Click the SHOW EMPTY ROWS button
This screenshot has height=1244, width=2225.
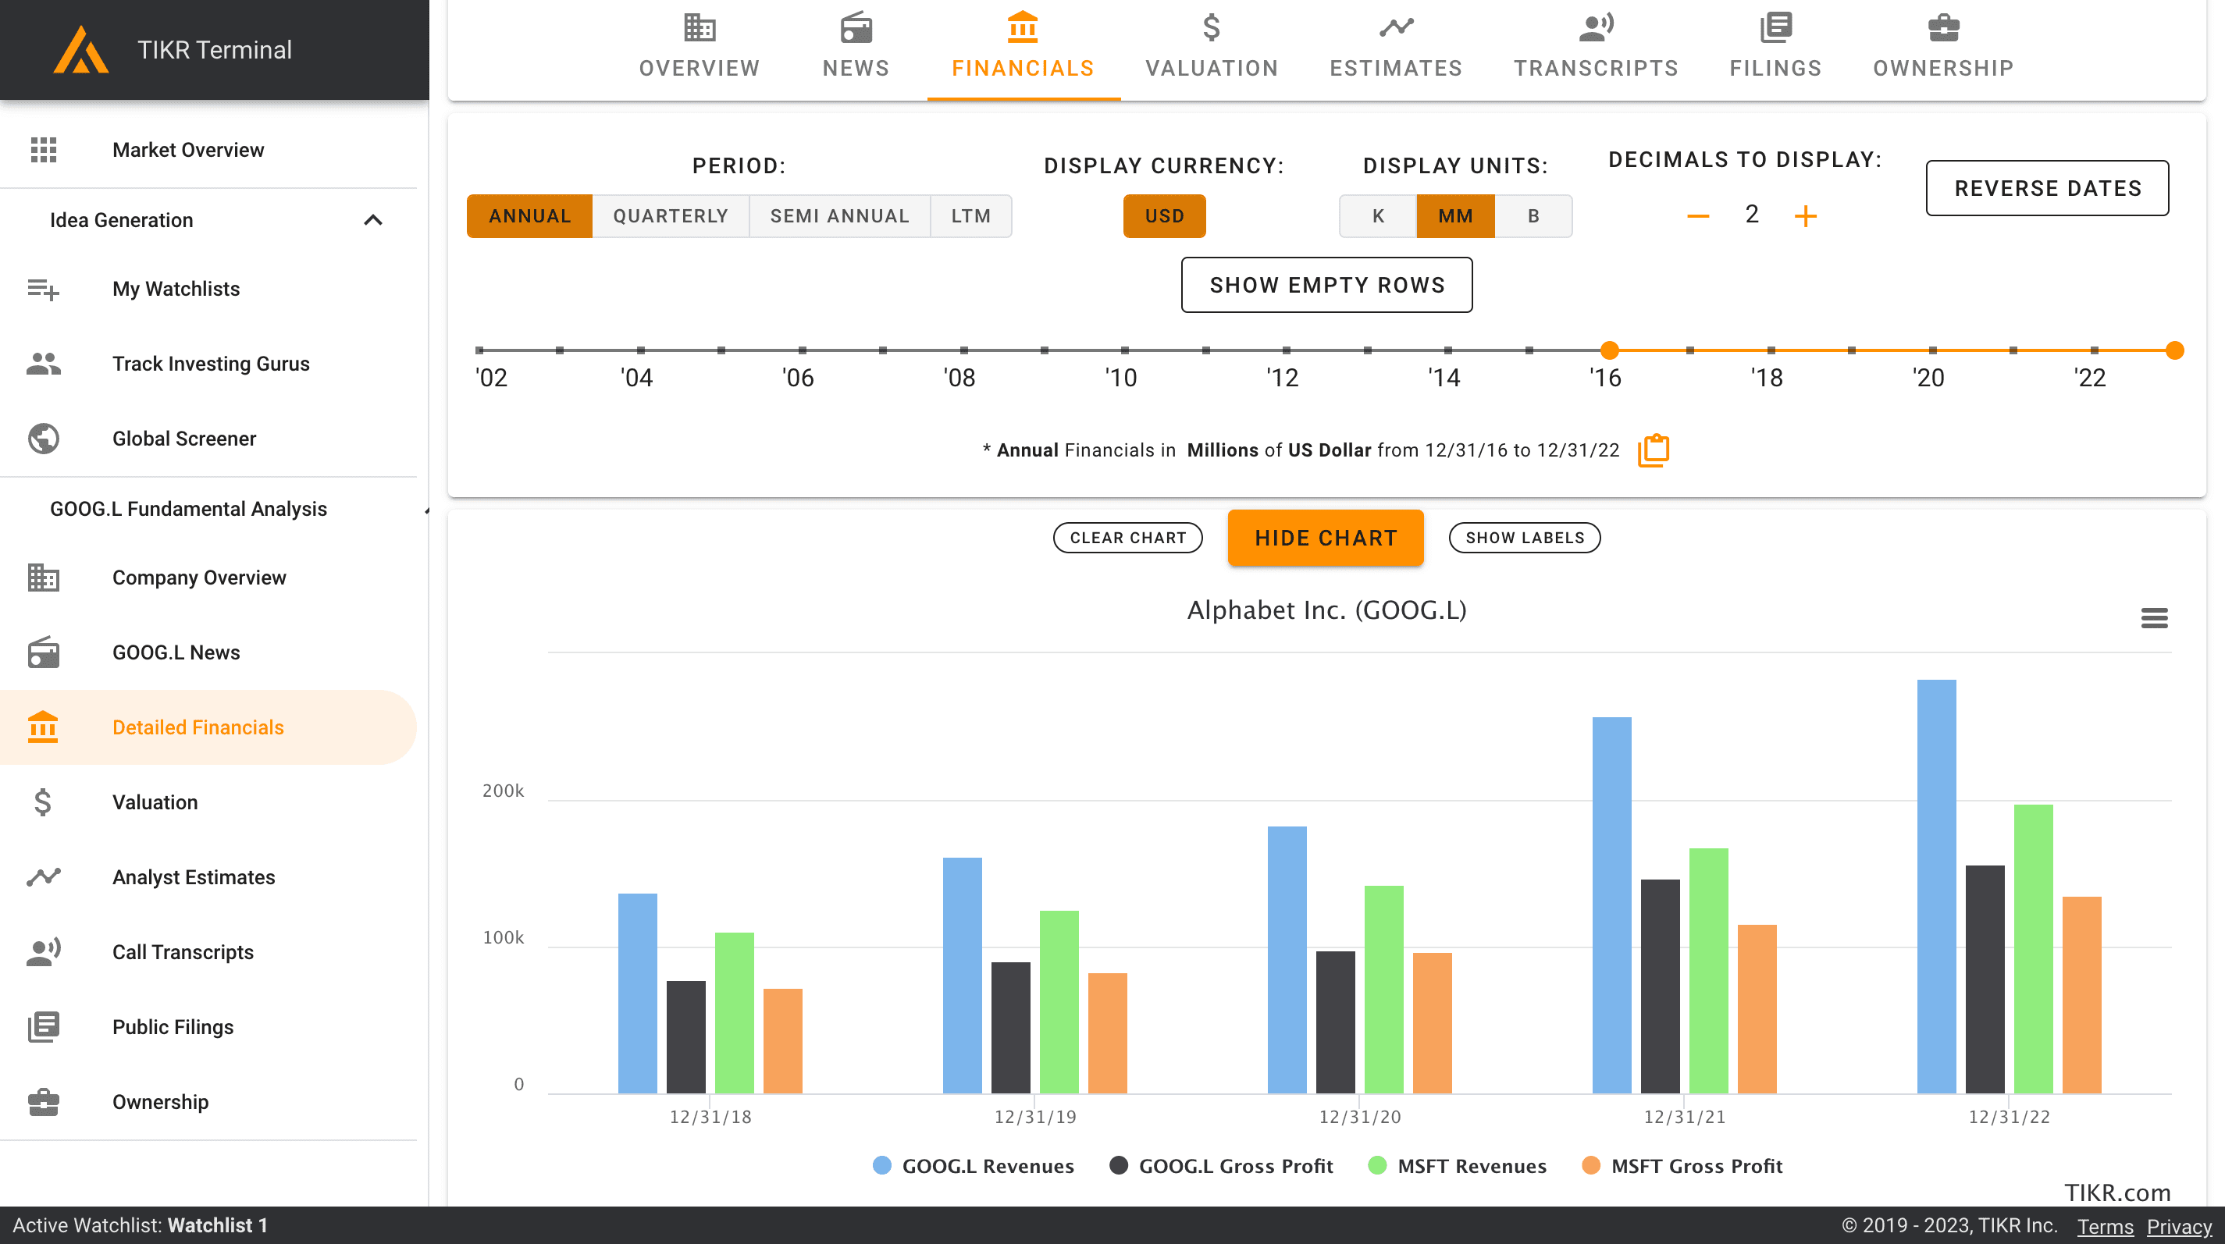[1326, 284]
